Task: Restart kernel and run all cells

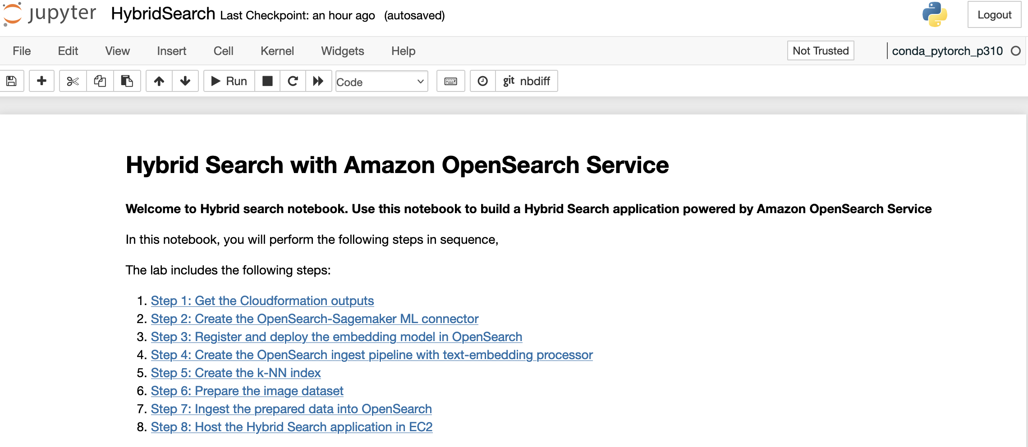Action: [319, 81]
